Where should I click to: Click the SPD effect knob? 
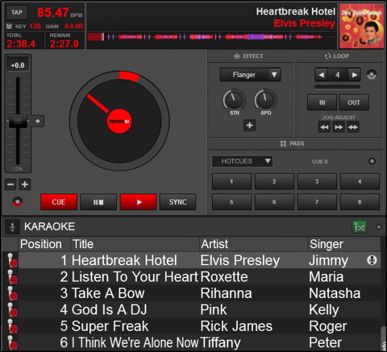(266, 100)
